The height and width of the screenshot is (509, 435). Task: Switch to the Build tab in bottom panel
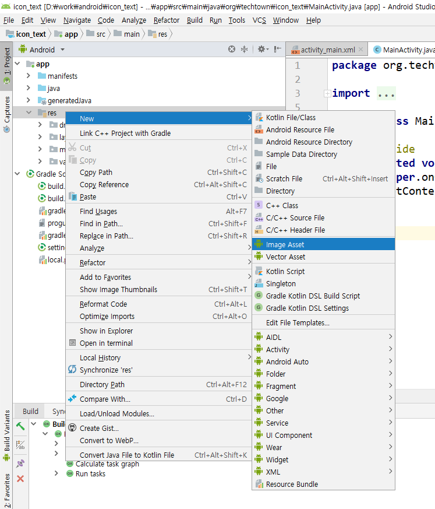30,411
